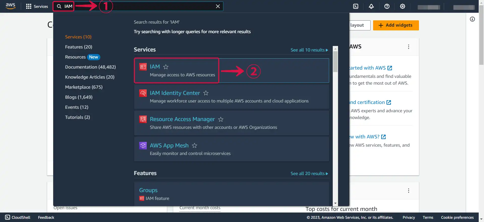Click the Services text in top bar
This screenshot has width=484, height=222.
pos(41,7)
